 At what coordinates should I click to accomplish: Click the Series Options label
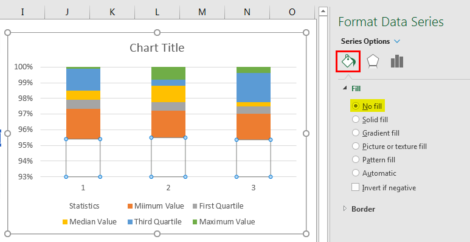pos(365,41)
